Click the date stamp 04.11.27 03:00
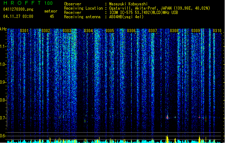Screen dimensions: 225x143 (18, 16)
